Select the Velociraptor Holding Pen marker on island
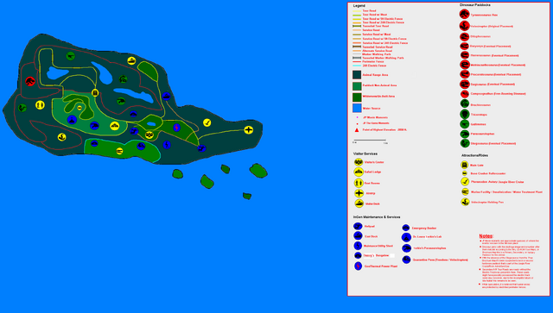553x313 pixels. click(61, 137)
